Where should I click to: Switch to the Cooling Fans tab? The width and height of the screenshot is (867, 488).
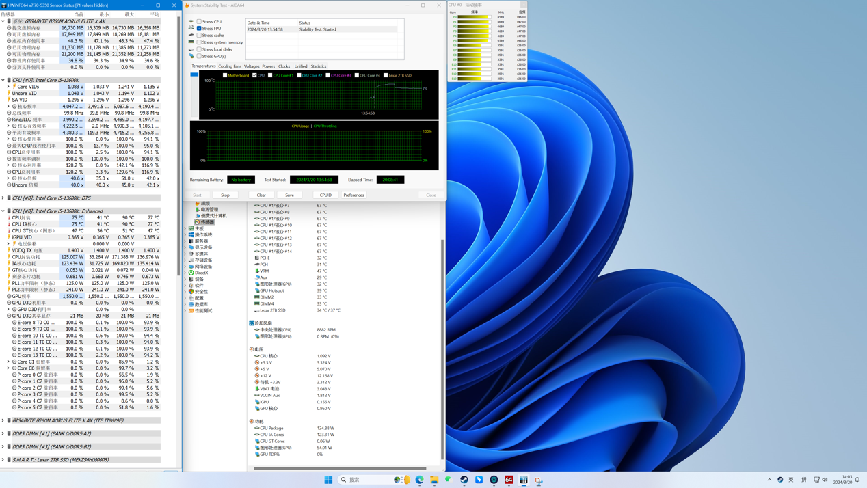tap(230, 66)
